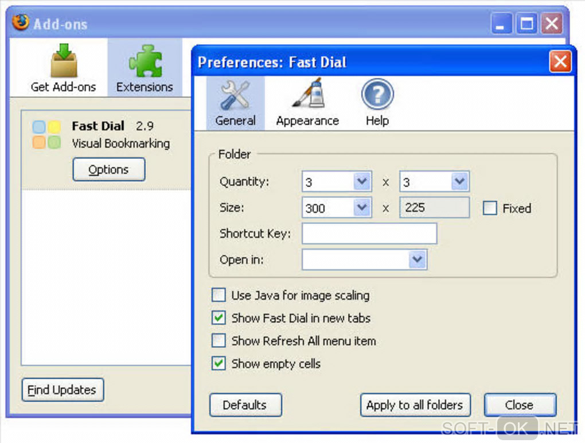Switch to the Appearance pane
Viewport: 585px width, 443px height.
coord(307,103)
